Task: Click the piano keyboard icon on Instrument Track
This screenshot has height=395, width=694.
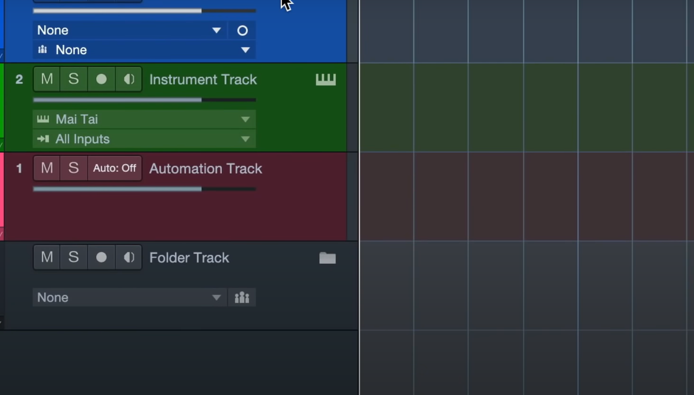Action: [326, 79]
